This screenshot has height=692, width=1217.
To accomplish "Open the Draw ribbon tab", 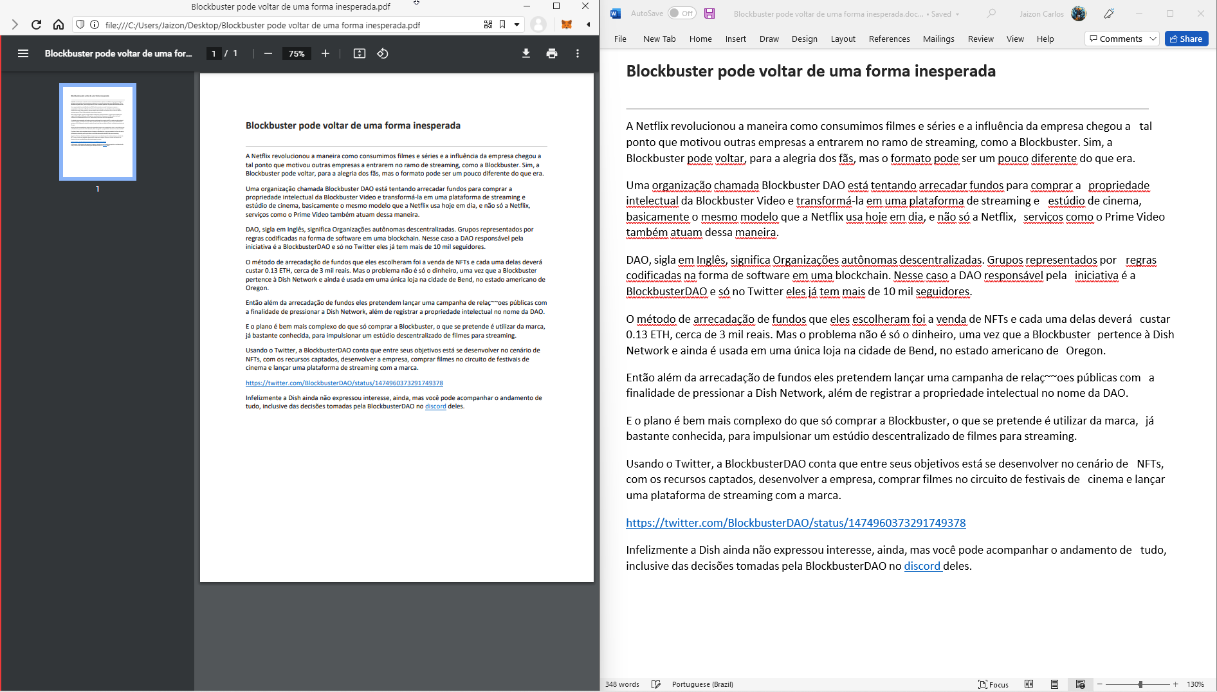I will click(769, 39).
